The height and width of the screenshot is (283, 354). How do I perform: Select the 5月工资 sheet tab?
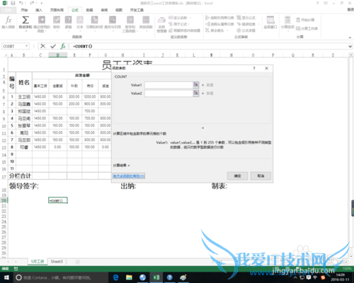point(38,262)
